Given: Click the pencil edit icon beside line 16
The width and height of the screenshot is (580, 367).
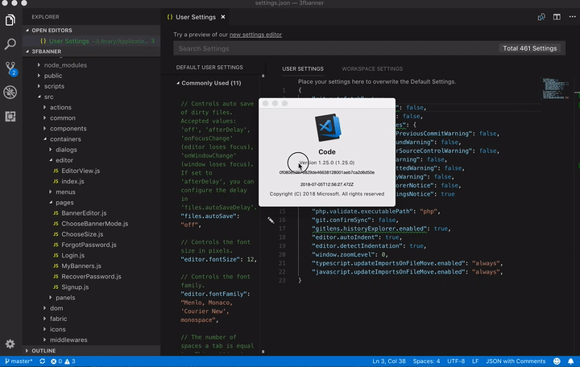Looking at the screenshot, I should (x=271, y=221).
